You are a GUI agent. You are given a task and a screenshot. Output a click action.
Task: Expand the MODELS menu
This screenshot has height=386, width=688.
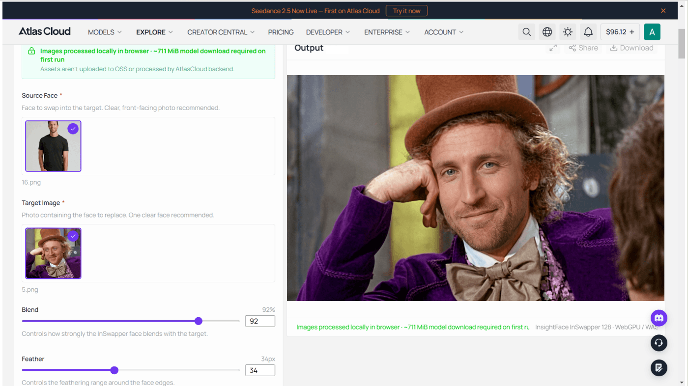(105, 32)
